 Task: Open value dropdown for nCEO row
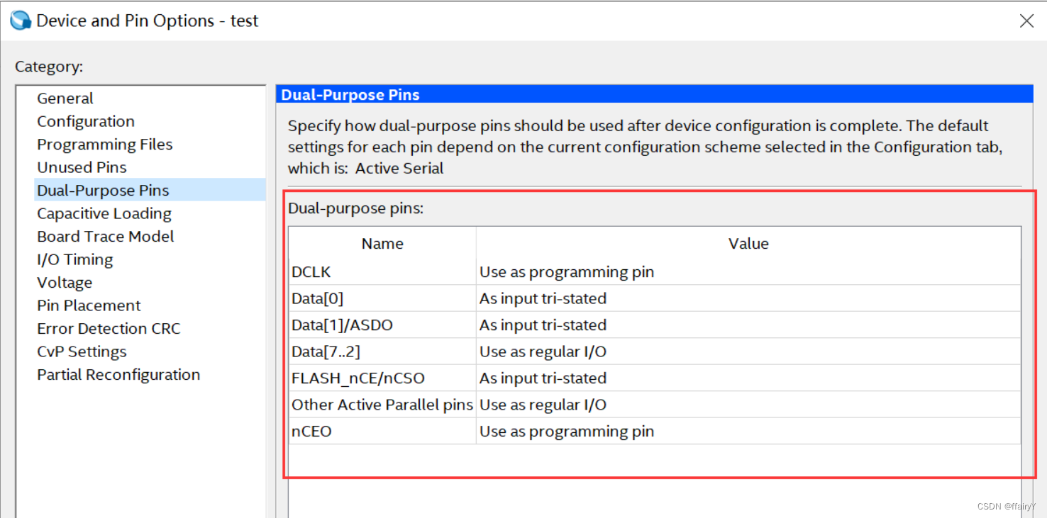748,432
